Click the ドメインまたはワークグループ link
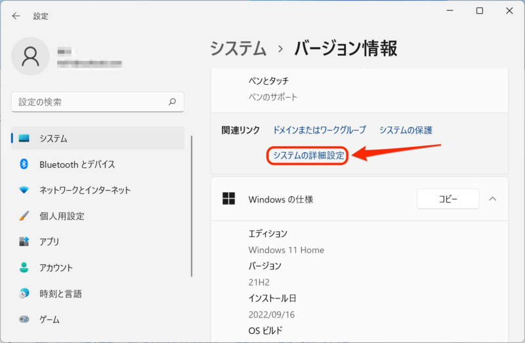This screenshot has height=343, width=525. tap(320, 130)
